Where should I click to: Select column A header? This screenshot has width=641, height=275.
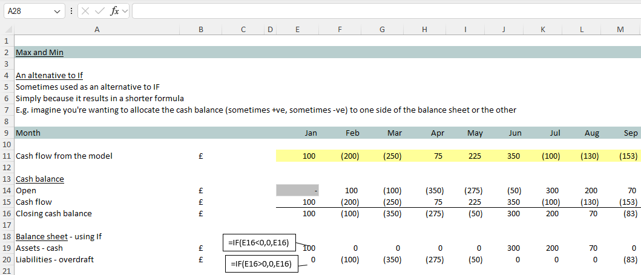[97, 29]
